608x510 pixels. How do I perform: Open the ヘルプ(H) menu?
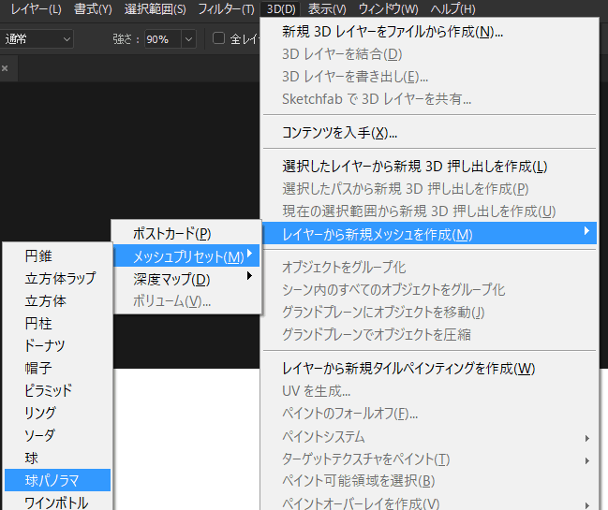pyautogui.click(x=452, y=9)
